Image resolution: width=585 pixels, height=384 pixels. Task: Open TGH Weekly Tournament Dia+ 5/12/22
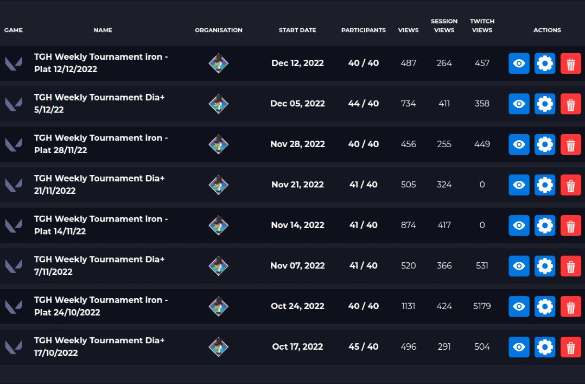pos(99,104)
